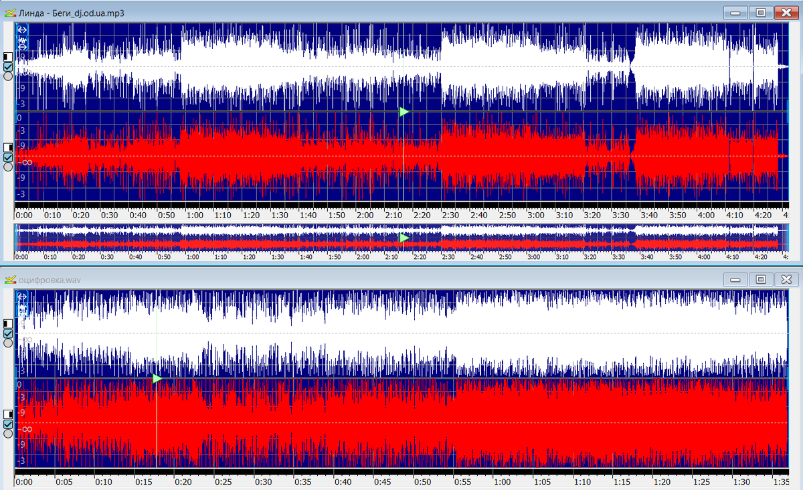The height and width of the screenshot is (490, 803).
Task: Click horizontal zoom arrows icon in оцифровка.wav window
Action: pyautogui.click(x=22, y=297)
